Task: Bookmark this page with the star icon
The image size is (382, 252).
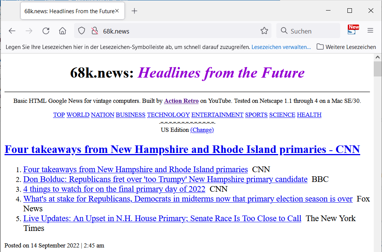Action: coord(264,31)
